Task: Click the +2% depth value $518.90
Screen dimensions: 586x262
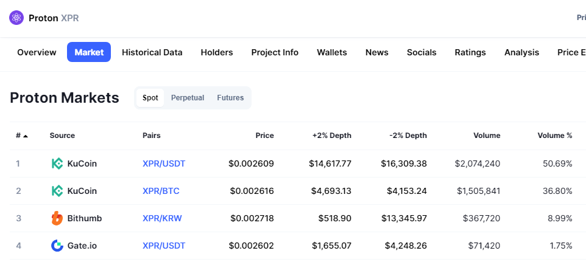Action: tap(335, 218)
